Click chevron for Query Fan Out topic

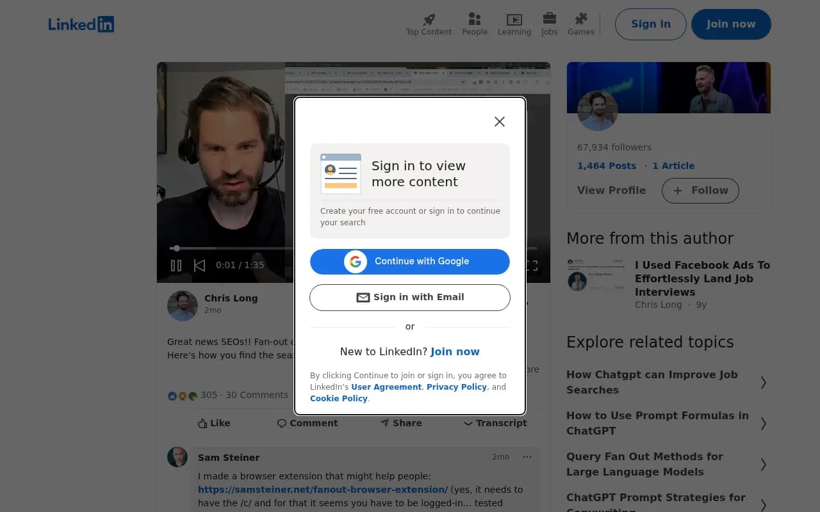[763, 465]
